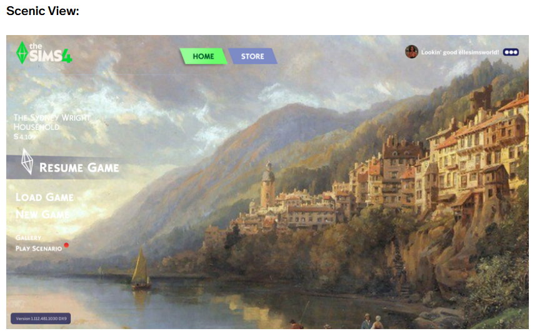The width and height of the screenshot is (537, 336).
Task: Start a New Game
Action: click(43, 214)
